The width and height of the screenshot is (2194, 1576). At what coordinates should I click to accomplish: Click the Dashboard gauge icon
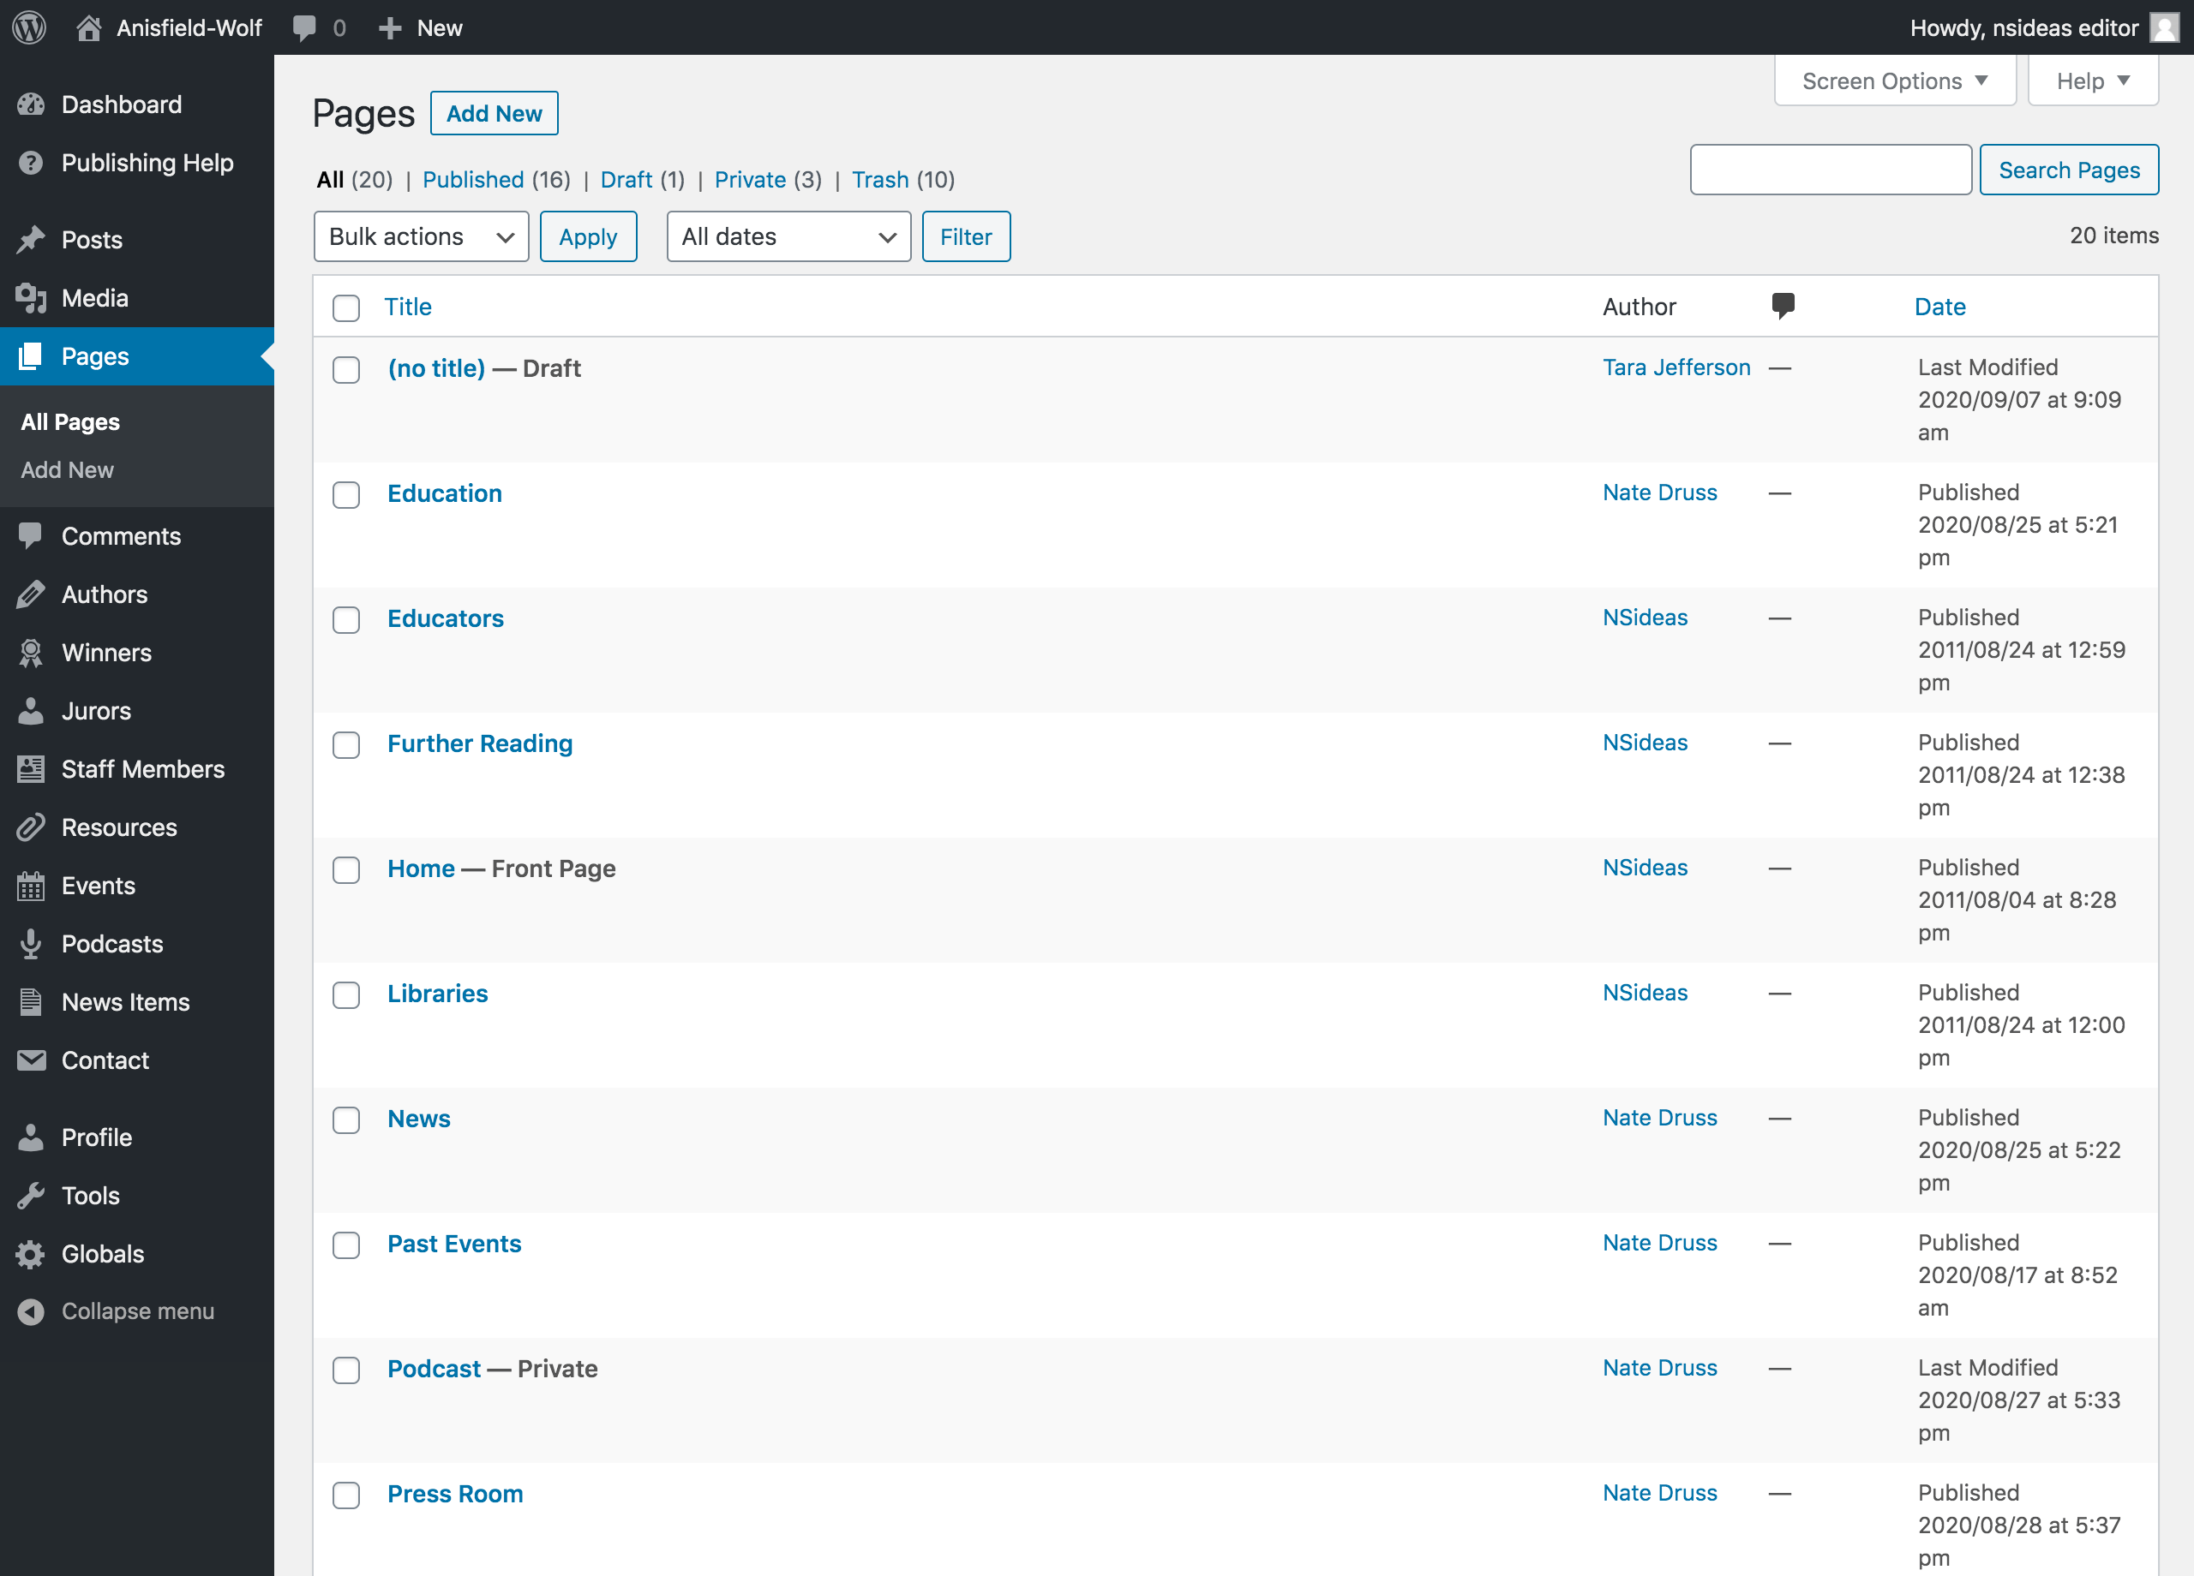click(31, 104)
